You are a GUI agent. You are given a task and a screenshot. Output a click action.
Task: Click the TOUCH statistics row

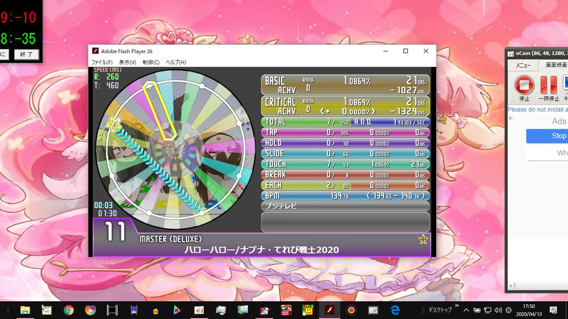click(x=345, y=164)
